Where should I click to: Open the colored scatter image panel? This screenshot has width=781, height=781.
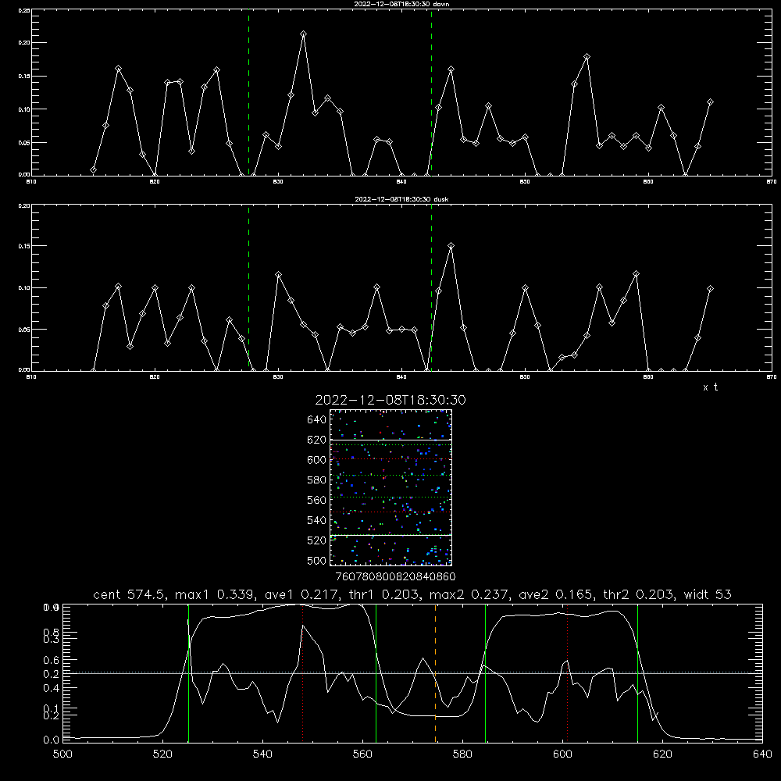(390, 487)
